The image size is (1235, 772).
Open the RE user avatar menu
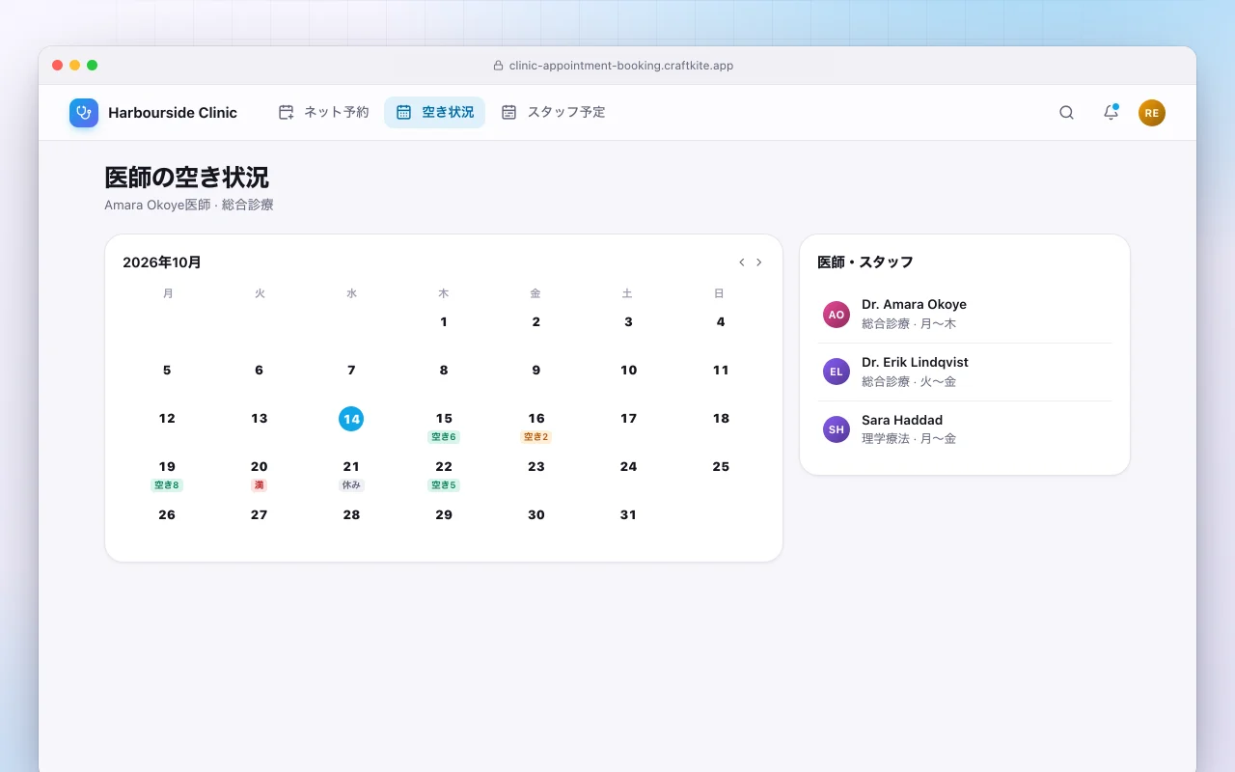pyautogui.click(x=1152, y=113)
